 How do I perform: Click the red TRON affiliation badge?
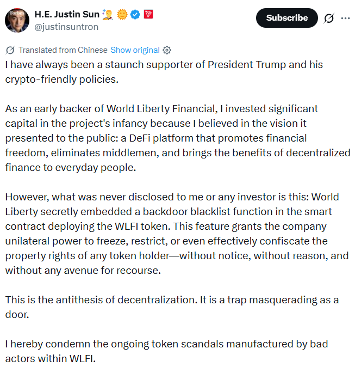pos(148,14)
